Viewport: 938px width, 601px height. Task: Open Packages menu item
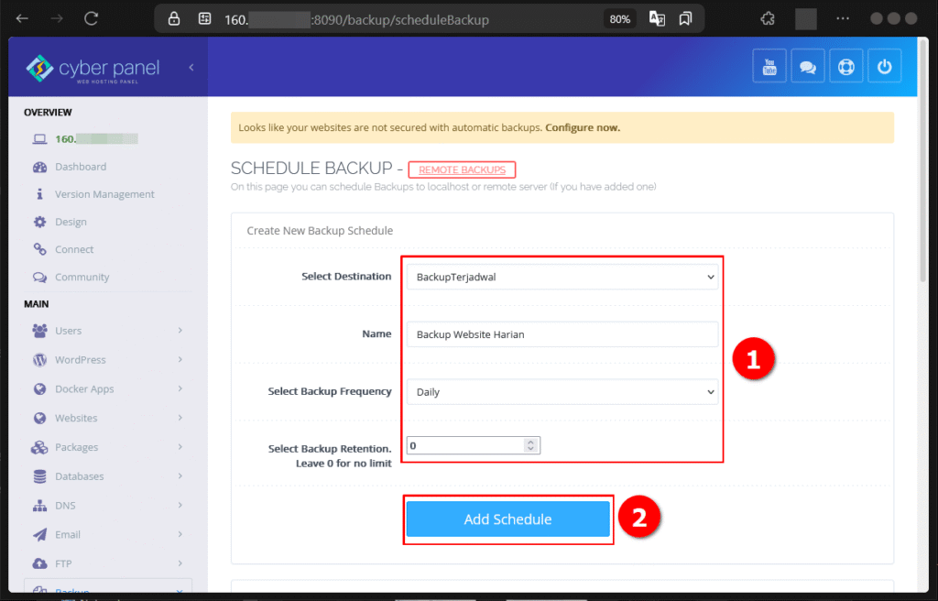(x=77, y=447)
